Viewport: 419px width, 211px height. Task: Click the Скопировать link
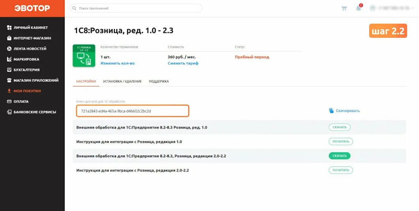(348, 111)
